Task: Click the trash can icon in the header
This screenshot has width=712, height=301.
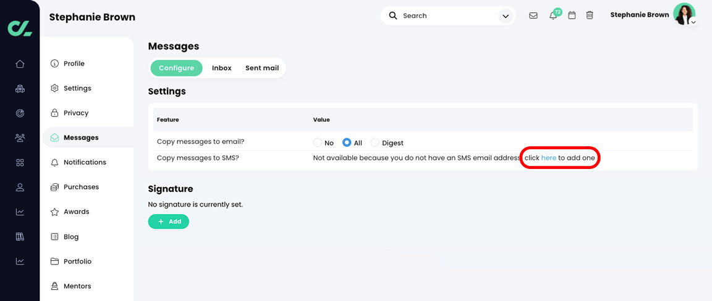Action: (590, 15)
